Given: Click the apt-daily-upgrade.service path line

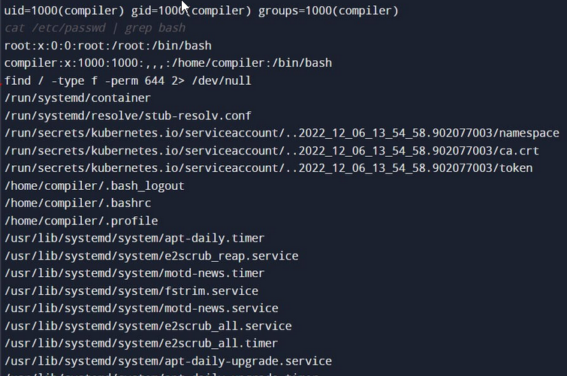Looking at the screenshot, I should click(x=167, y=361).
